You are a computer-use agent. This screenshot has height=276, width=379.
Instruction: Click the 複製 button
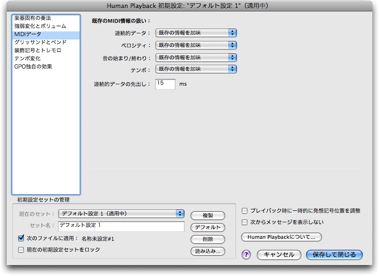(x=208, y=216)
